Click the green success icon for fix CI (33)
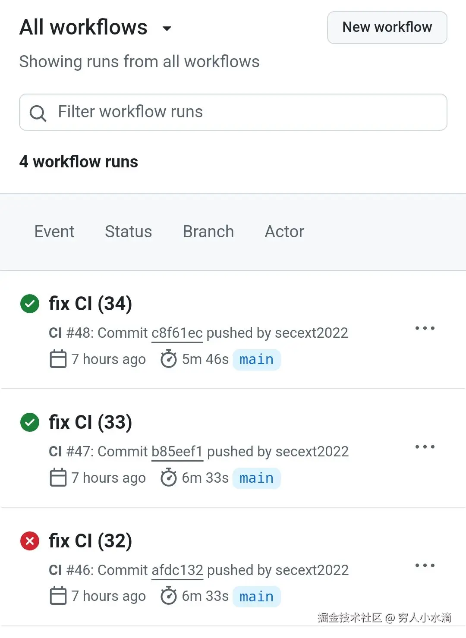 [30, 422]
